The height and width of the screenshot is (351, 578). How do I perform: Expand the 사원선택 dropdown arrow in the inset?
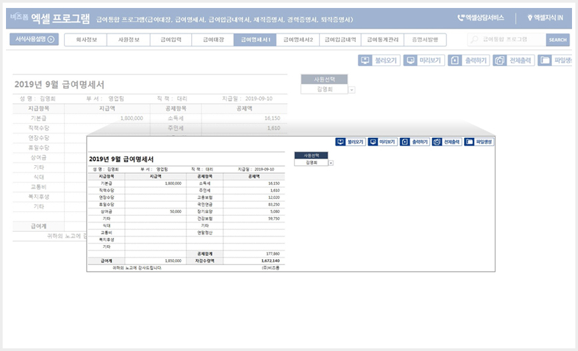[331, 163]
